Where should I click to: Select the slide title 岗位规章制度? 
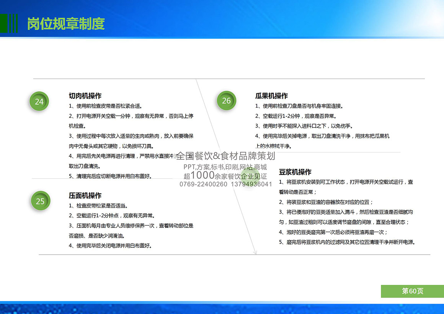[65, 24]
